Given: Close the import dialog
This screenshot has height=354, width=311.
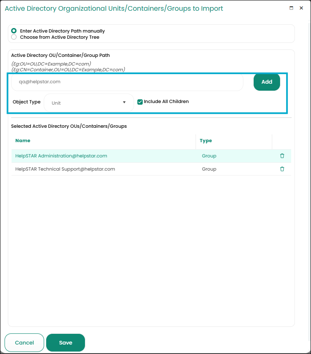Looking at the screenshot, I should pyautogui.click(x=302, y=8).
